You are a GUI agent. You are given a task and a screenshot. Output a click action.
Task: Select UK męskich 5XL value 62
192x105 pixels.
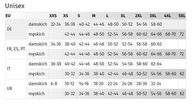point(182,93)
